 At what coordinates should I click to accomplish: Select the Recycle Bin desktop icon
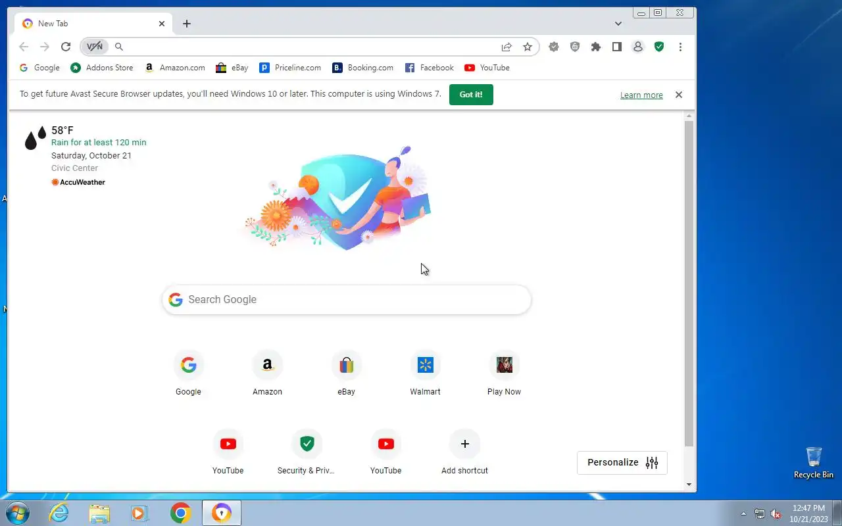[x=814, y=463]
